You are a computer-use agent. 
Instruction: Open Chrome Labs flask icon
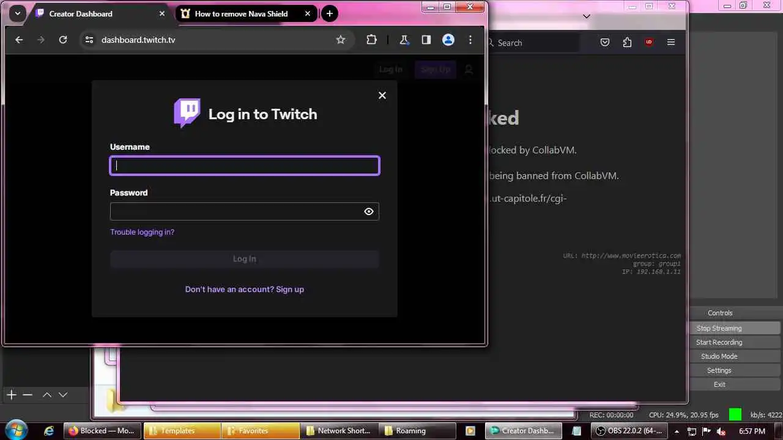coord(404,40)
